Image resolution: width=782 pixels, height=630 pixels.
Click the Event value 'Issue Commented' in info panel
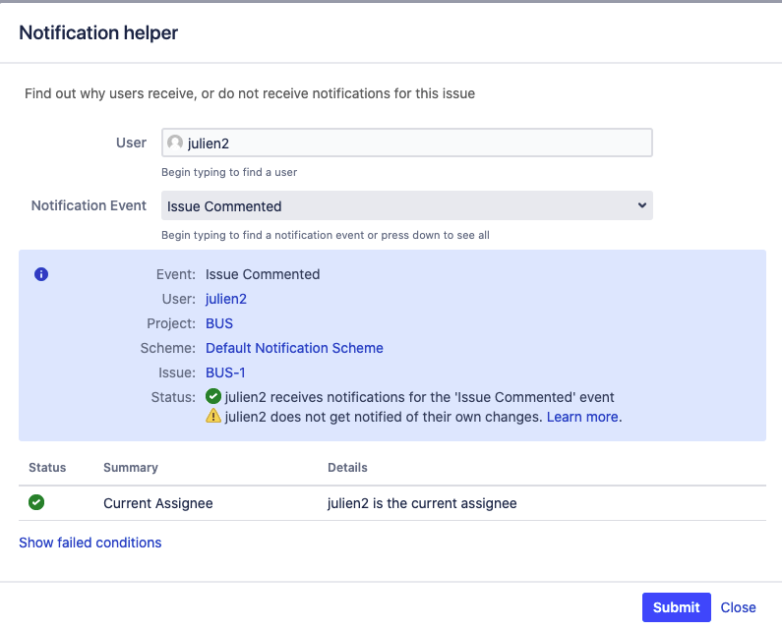(x=263, y=274)
